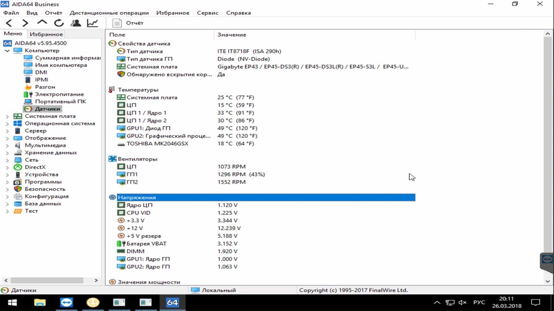
Task: Select the +12 V voltage row
Action: coord(261,228)
